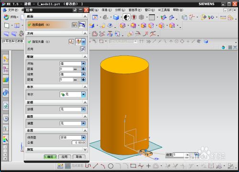
Task: Open the History clock icon in left sidebar
Action: click(x=6, y=118)
